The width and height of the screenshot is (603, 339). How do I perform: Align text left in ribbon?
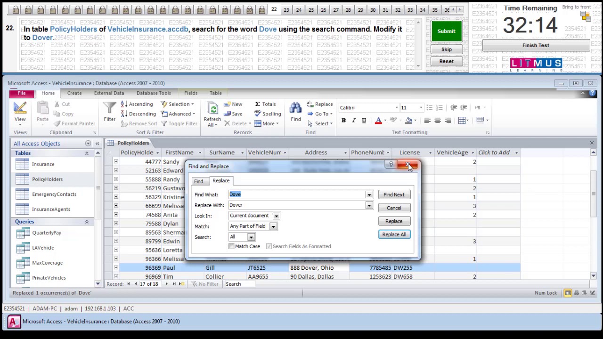coord(427,121)
